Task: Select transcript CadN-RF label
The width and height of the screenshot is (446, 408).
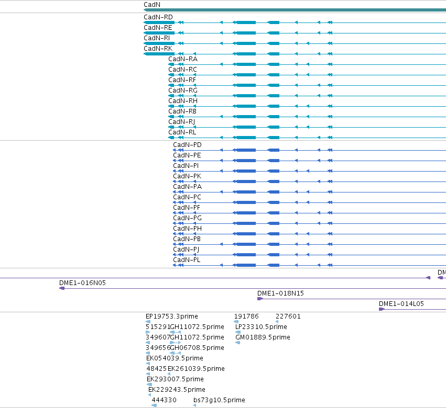Action: [x=182, y=80]
